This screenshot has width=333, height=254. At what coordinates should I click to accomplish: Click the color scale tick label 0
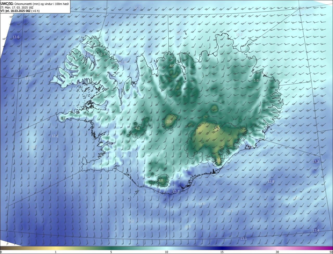[x=1, y=252]
